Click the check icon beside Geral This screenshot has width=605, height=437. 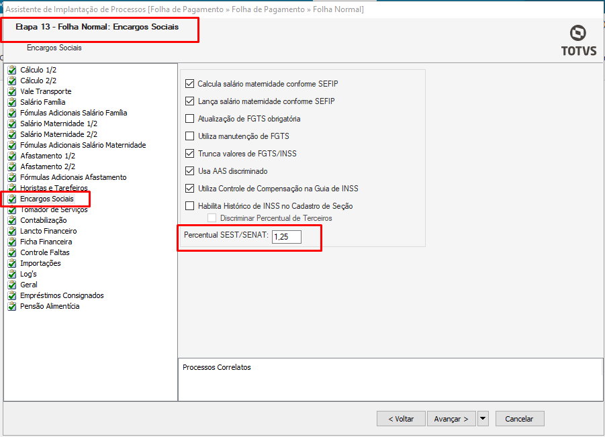coord(12,285)
